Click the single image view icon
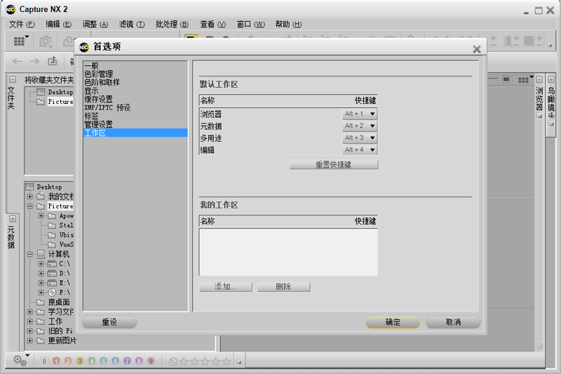This screenshot has width=561, height=374. 506,79
